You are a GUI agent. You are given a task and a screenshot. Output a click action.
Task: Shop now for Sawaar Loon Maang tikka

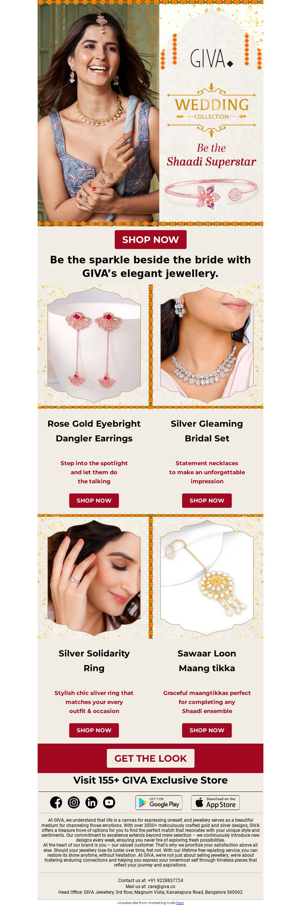click(x=207, y=730)
